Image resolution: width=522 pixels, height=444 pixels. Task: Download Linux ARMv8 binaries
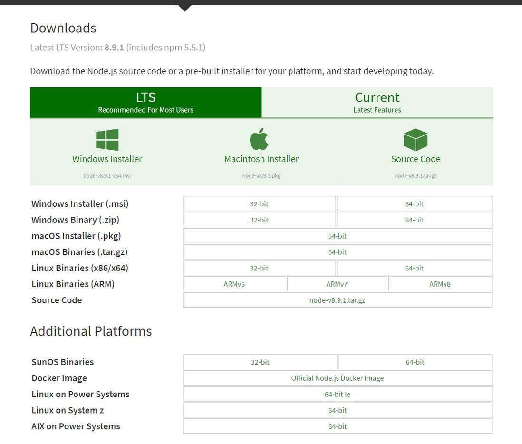(440, 284)
